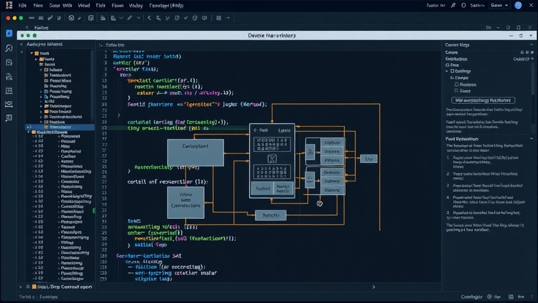This screenshot has height=303, width=538.
Task: Click the diagonal pen icon in the top toolbar
Action: 130,18
